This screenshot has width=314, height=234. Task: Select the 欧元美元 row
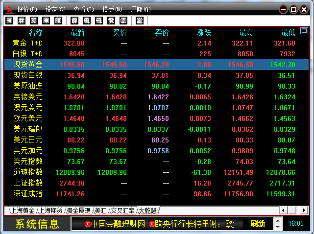tap(156, 118)
